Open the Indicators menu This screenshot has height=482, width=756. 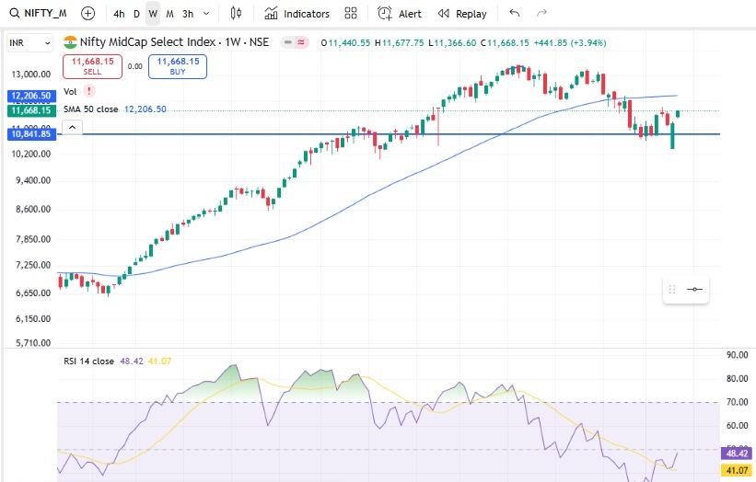pos(297,14)
